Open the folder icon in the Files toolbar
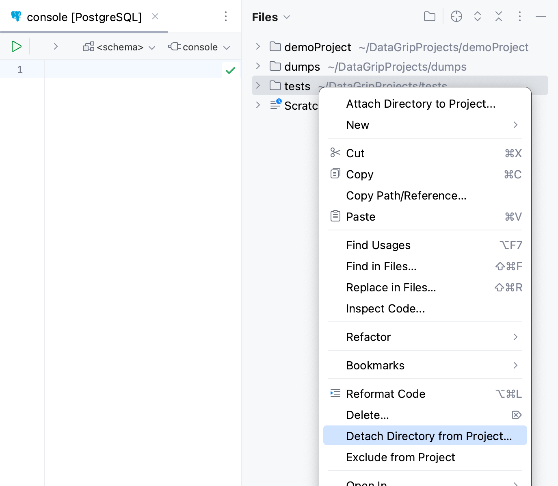Screen dimensions: 558x486 [x=430, y=16]
